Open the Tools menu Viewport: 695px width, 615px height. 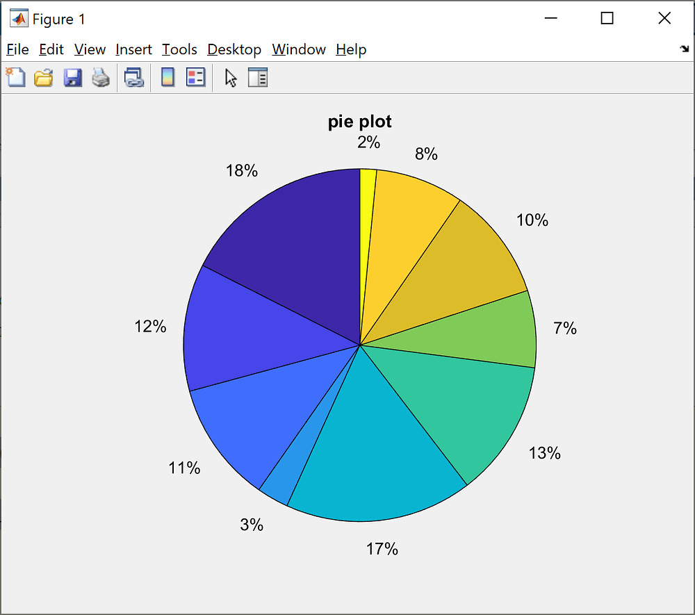click(x=179, y=49)
